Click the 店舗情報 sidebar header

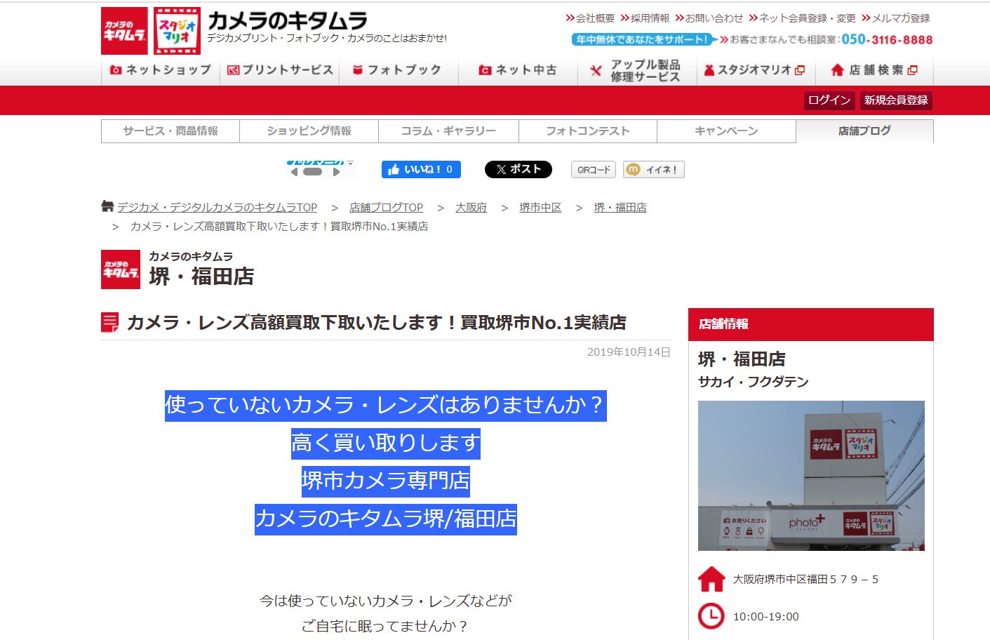click(x=811, y=324)
